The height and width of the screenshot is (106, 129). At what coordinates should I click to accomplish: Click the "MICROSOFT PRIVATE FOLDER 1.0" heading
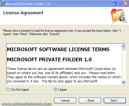(x=49, y=59)
